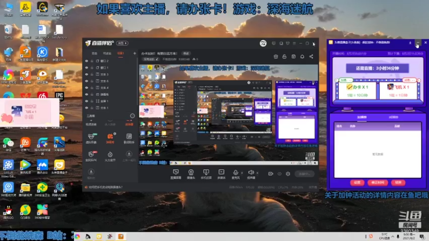Open the layout panel toolbar icon
This screenshot has height=241, width=429.
pos(293,57)
